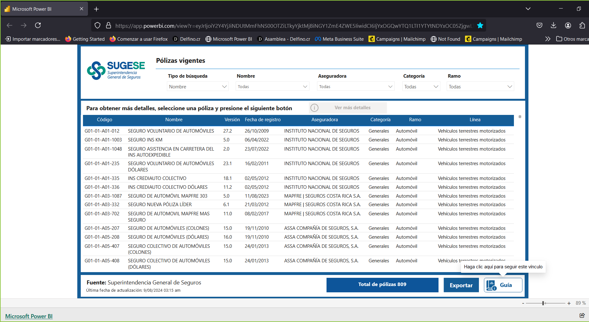The width and height of the screenshot is (589, 322).
Task: Click the bookmark star icon in address bar
Action: tap(480, 26)
